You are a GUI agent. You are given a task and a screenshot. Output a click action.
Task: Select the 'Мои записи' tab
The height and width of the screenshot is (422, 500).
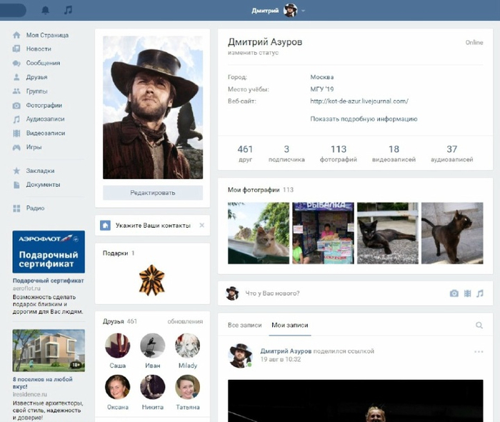289,326
